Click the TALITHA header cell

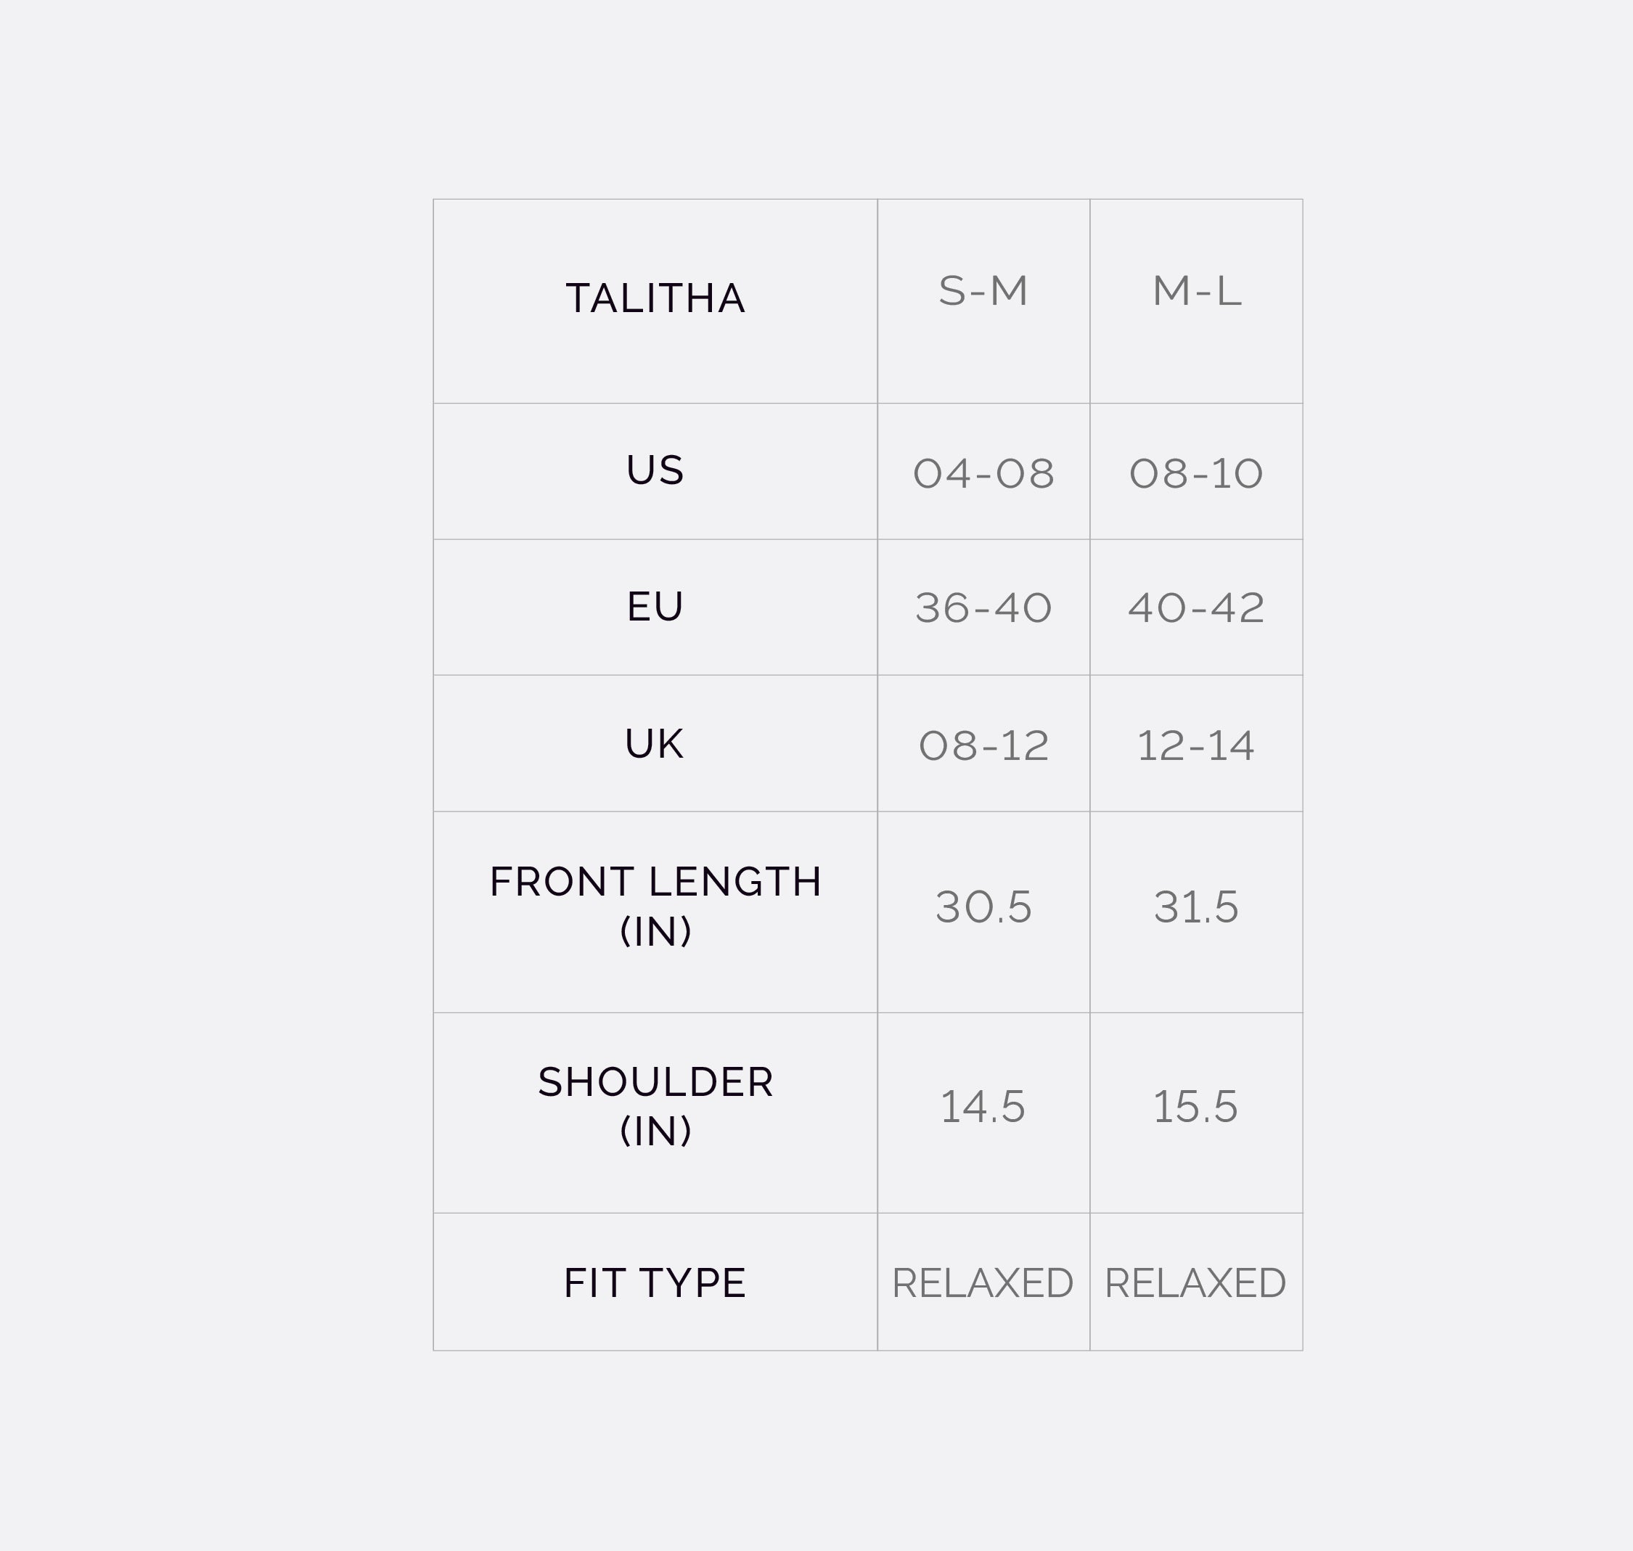tap(655, 298)
